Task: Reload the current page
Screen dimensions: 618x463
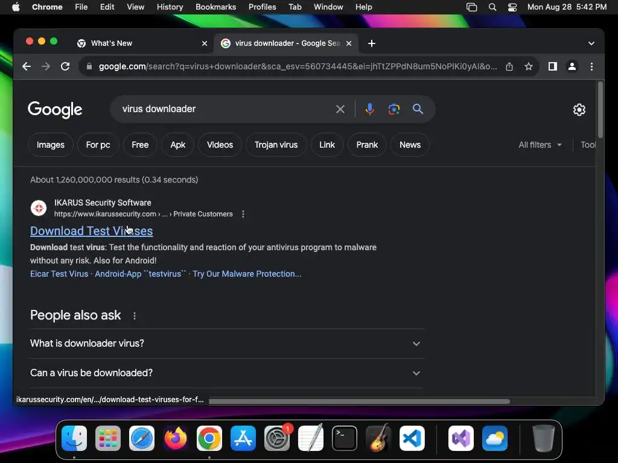Action: [x=65, y=66]
